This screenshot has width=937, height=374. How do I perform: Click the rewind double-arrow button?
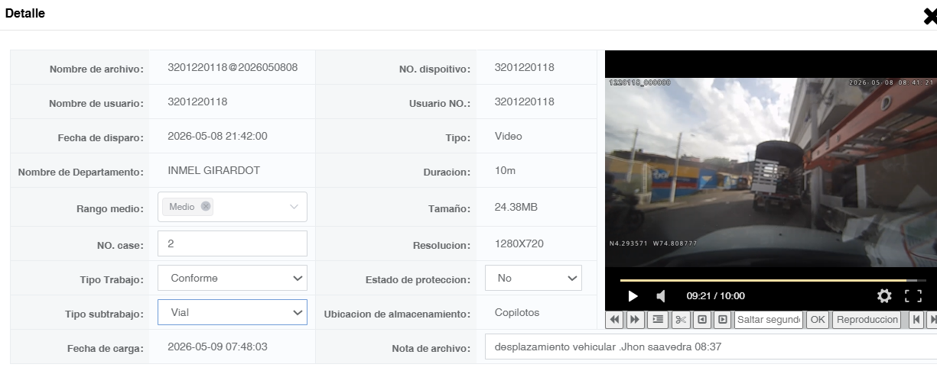(x=615, y=320)
